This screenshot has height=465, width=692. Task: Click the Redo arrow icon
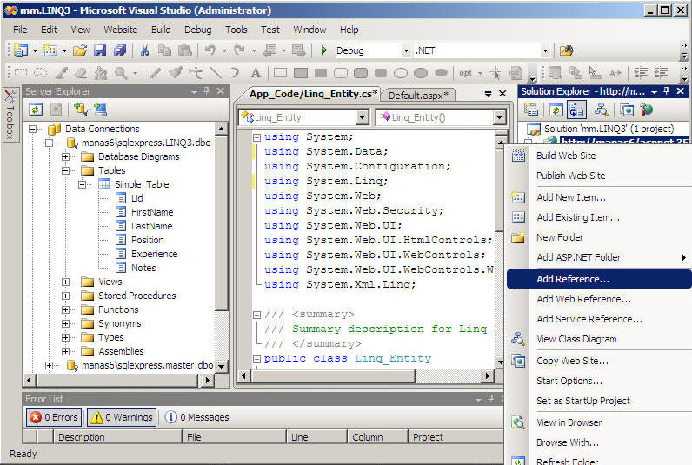240,50
